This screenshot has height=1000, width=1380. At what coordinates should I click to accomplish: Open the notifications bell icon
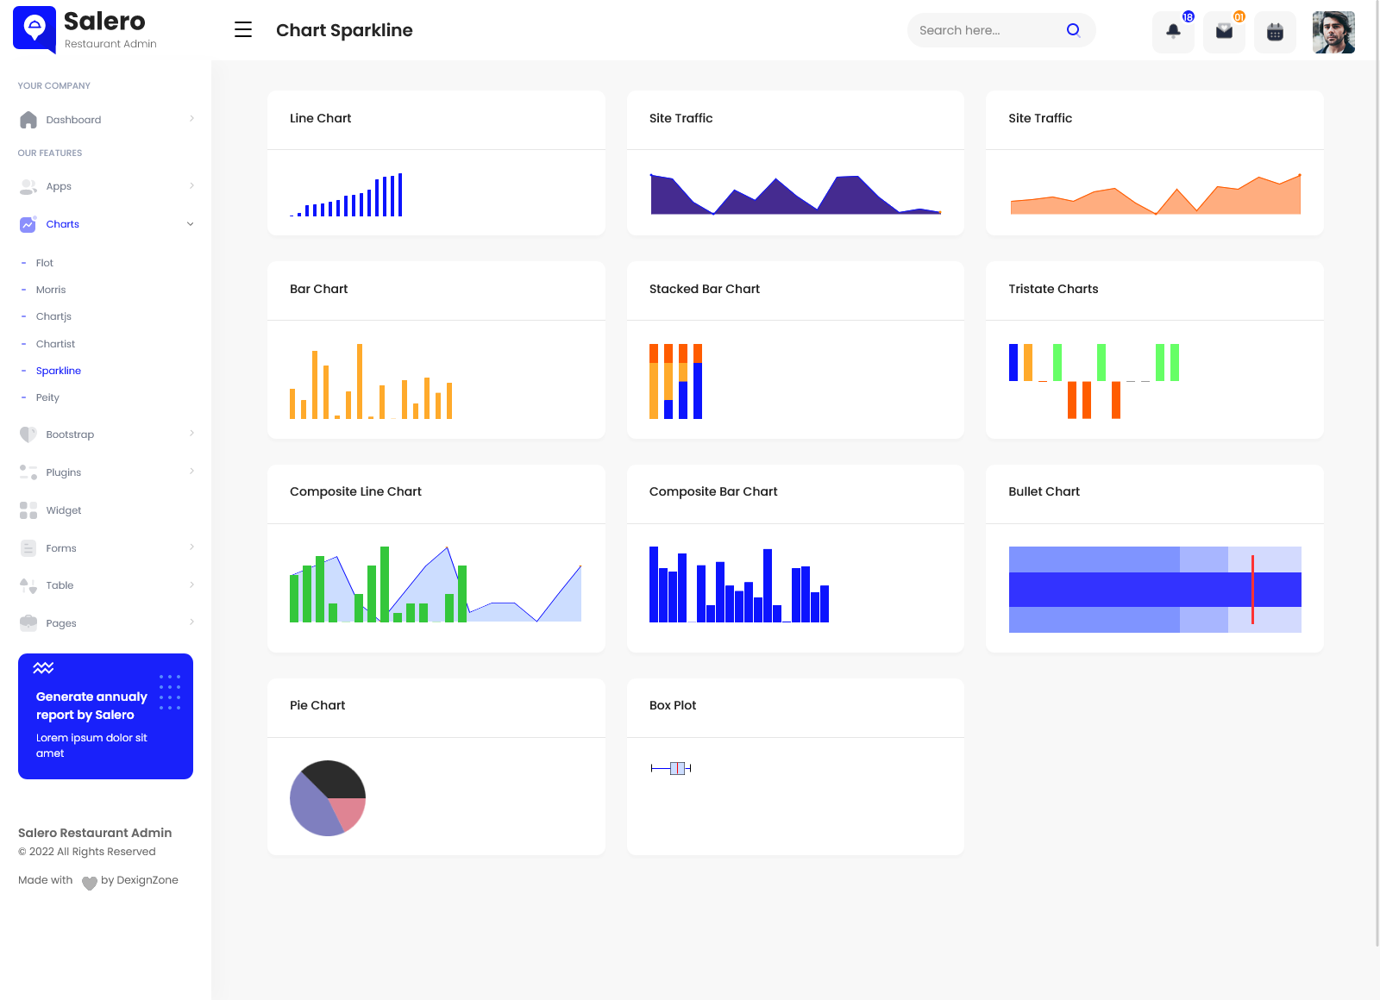click(x=1173, y=32)
